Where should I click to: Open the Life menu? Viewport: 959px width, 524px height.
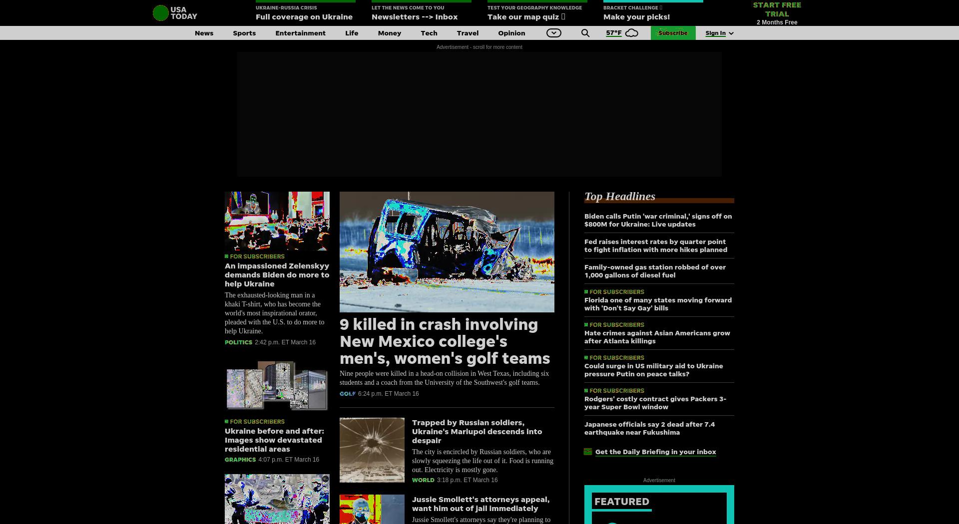click(352, 33)
